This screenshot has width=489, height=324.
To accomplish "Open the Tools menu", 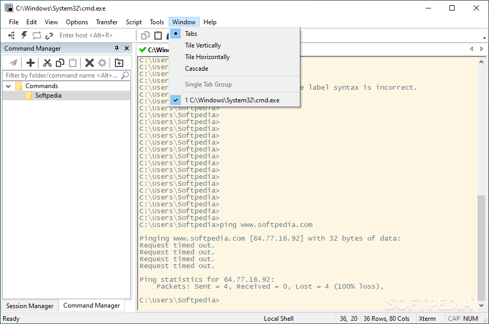I will [x=157, y=22].
